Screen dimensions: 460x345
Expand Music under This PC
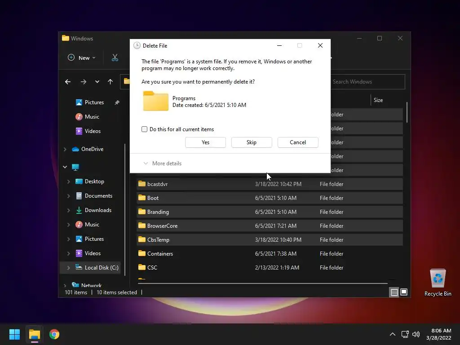pos(68,225)
